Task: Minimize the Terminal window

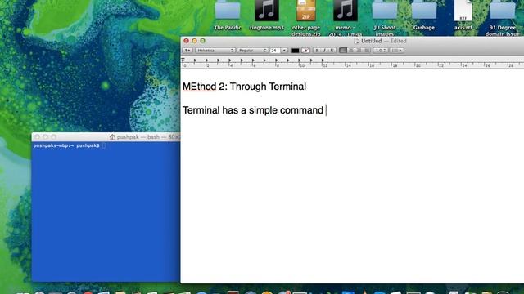Action: pyautogui.click(x=46, y=137)
